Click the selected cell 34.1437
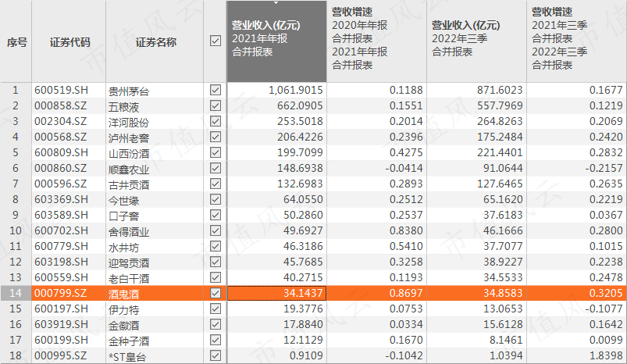This screenshot has height=364, width=627. tap(276, 293)
